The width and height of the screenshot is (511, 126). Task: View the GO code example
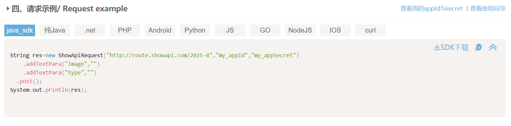tap(265, 30)
